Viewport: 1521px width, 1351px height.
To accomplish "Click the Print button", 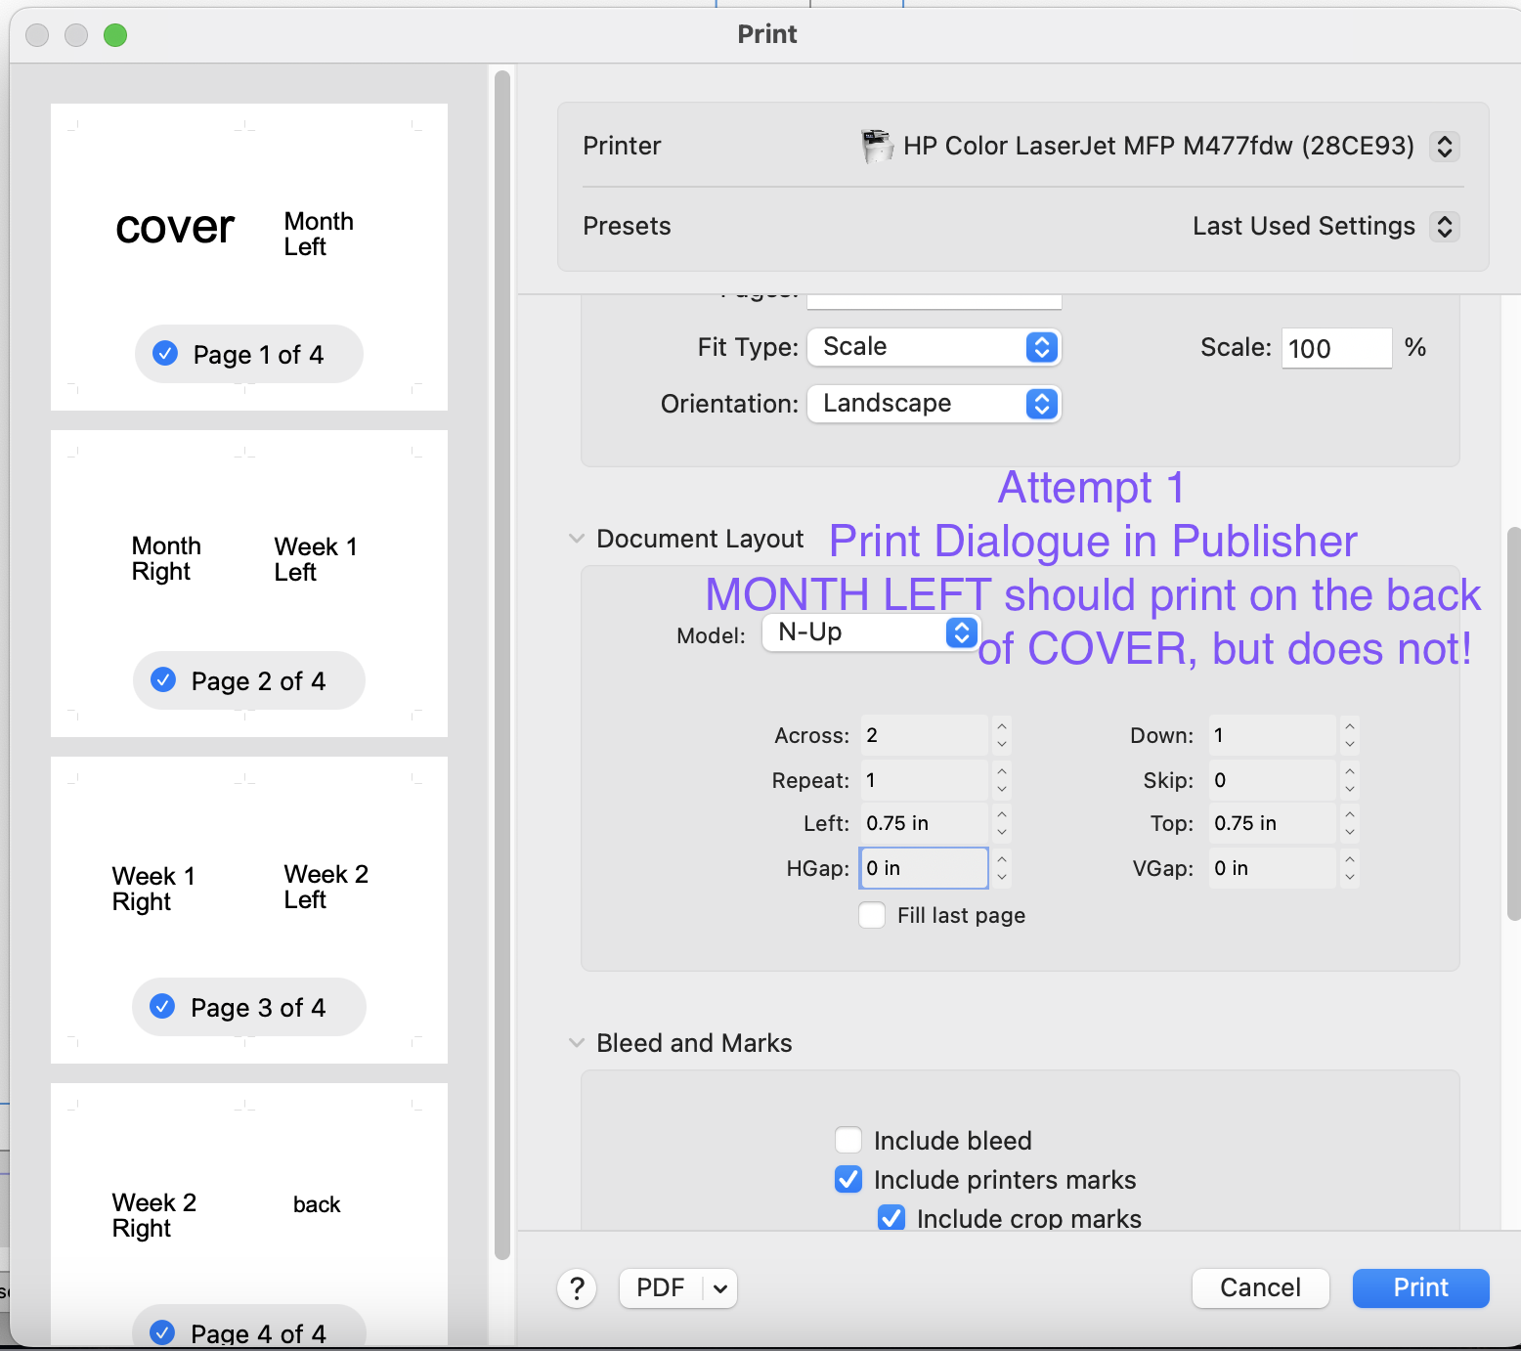I will 1419,1288.
